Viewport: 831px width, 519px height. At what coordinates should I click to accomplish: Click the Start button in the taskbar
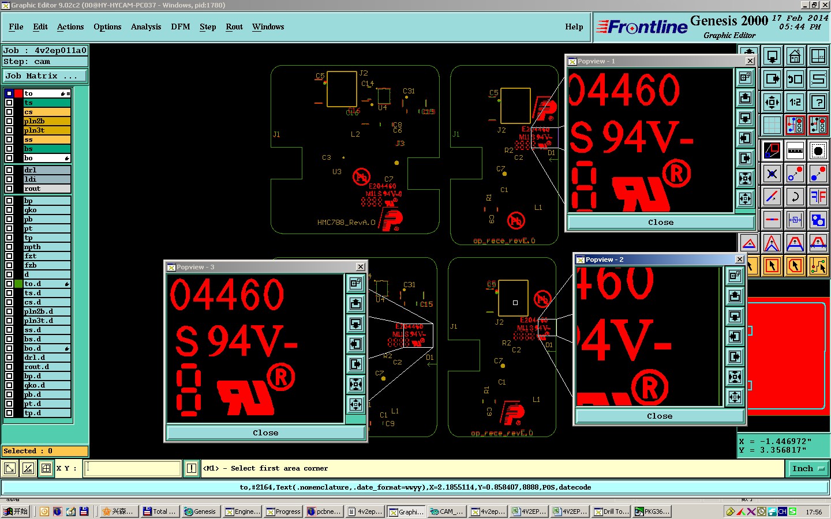[x=16, y=512]
